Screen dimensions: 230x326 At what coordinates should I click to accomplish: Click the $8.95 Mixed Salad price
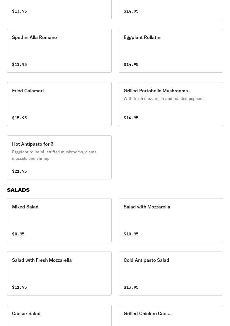tap(18, 234)
